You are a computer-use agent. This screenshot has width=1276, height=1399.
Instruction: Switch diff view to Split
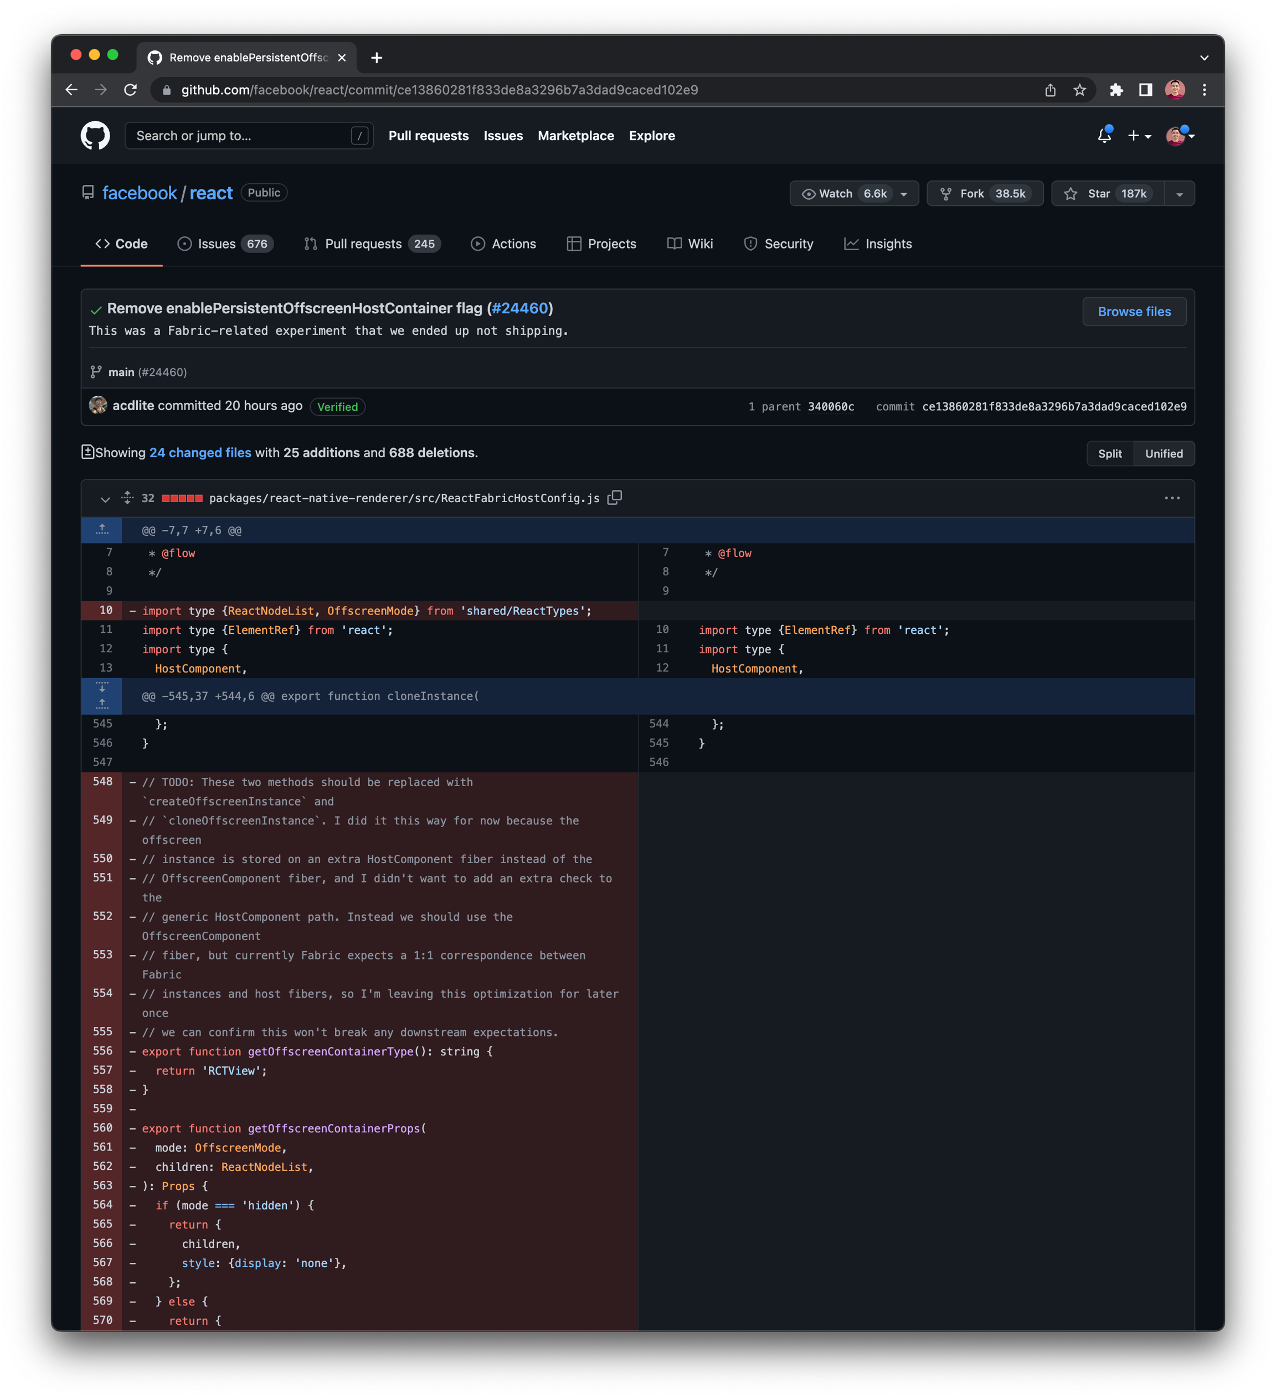click(x=1109, y=454)
